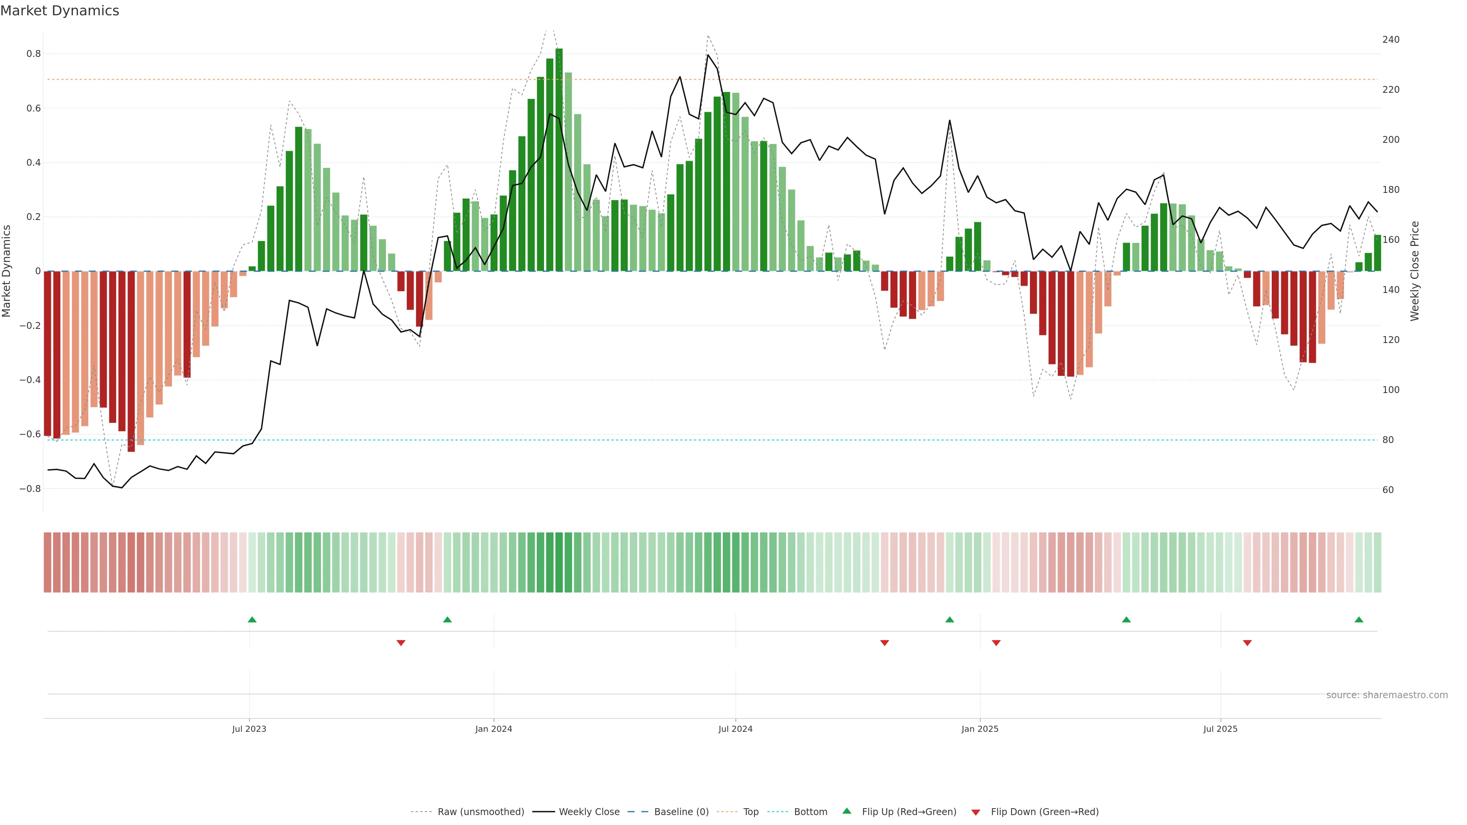Toggle Weekly Close line in legend
The width and height of the screenshot is (1467, 825).
pos(589,811)
